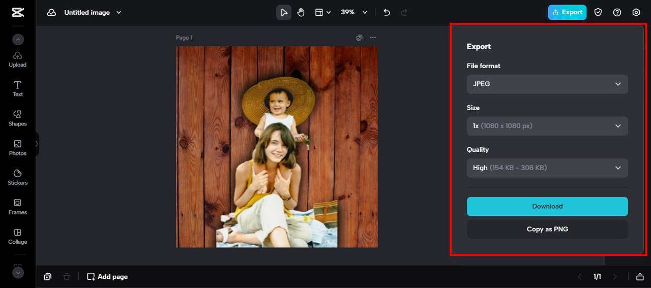The width and height of the screenshot is (651, 288).
Task: Click the settings gear icon
Action: pyautogui.click(x=636, y=13)
